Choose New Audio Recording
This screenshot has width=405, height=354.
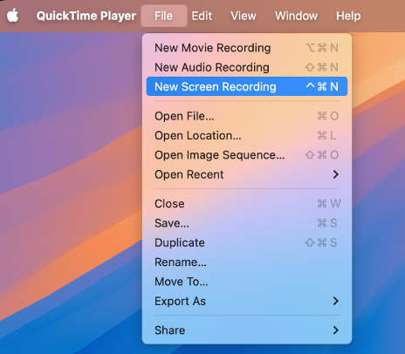(247, 67)
